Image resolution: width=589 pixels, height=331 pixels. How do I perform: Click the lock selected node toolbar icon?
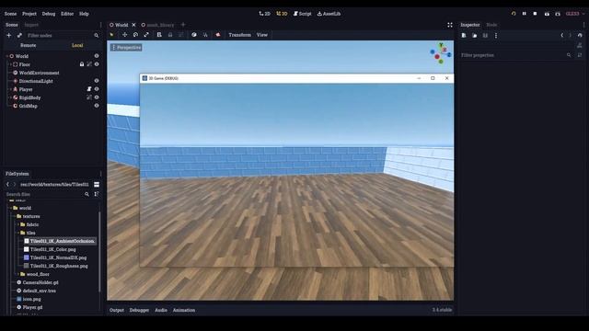tap(170, 35)
